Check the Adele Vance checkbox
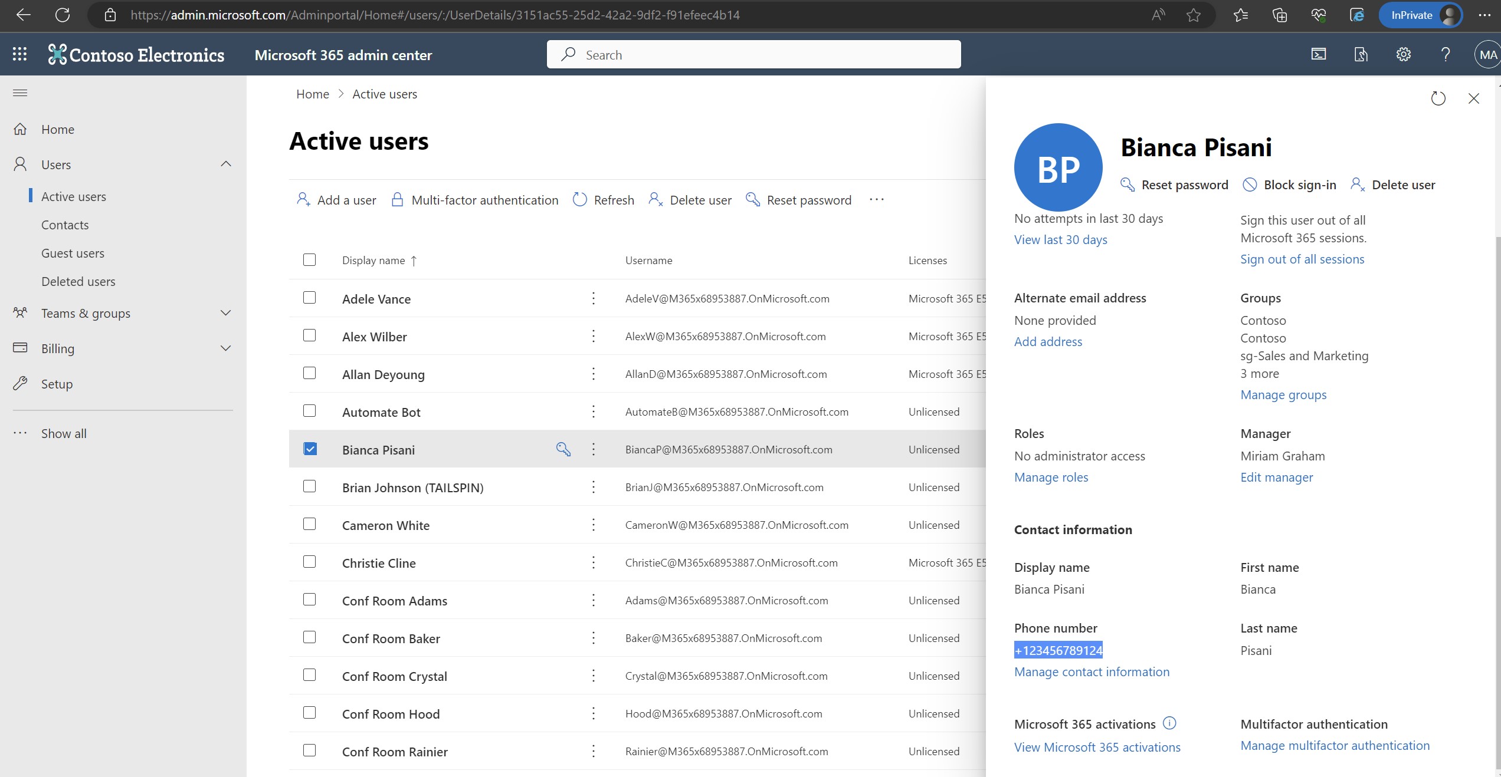This screenshot has width=1501, height=777. (x=309, y=298)
